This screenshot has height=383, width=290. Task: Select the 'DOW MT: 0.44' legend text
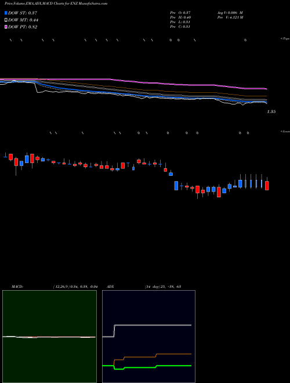click(x=23, y=20)
